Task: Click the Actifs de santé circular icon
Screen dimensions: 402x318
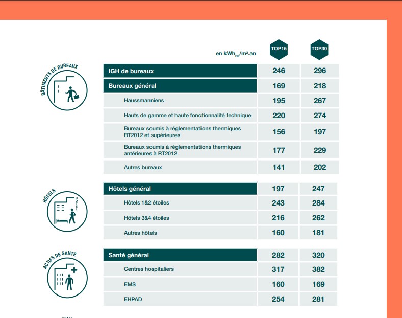Action: pos(67,278)
